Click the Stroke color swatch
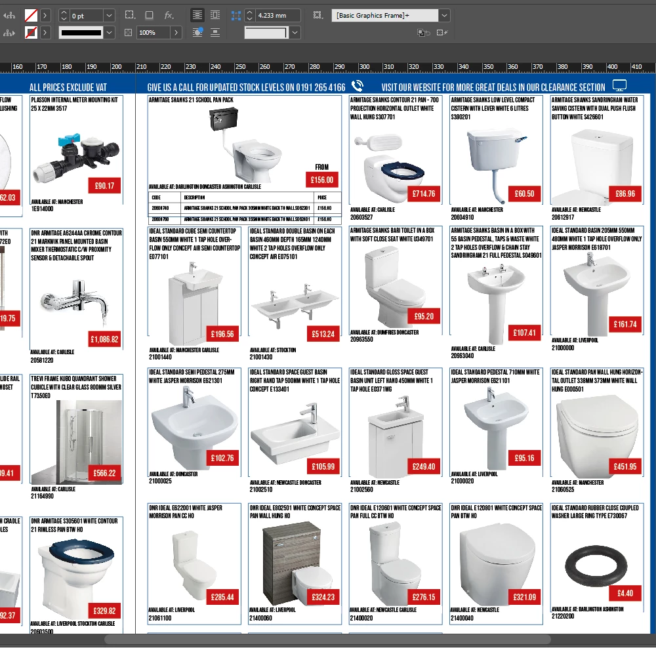The width and height of the screenshot is (656, 656). pyautogui.click(x=31, y=33)
